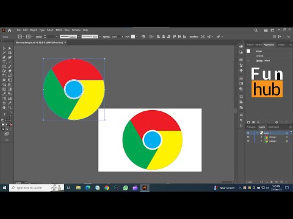
Task: Switch to the Asset Export tab
Action: tap(273, 127)
